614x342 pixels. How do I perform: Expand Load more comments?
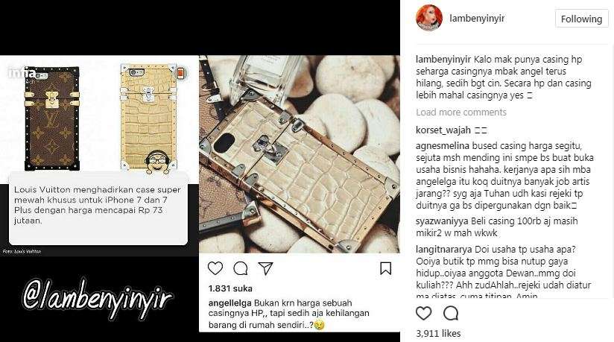(x=461, y=113)
